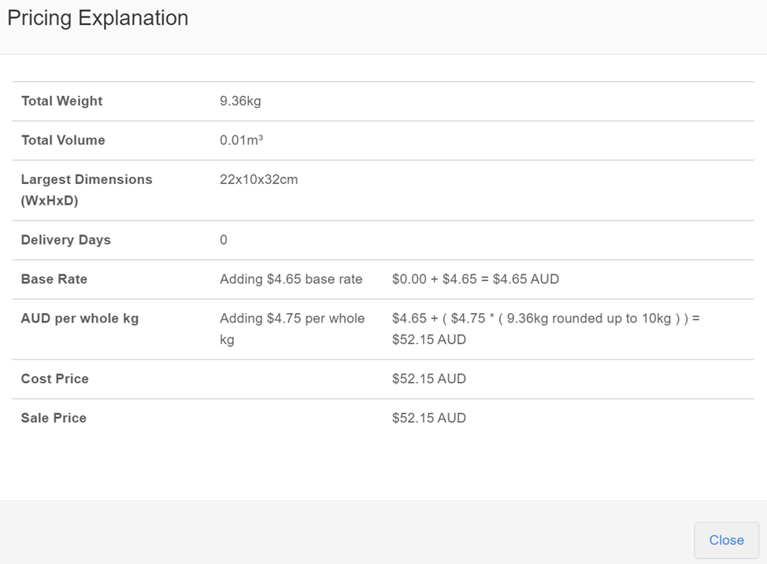Click the Delivery Days value of 0
This screenshot has width=767, height=564.
point(224,240)
